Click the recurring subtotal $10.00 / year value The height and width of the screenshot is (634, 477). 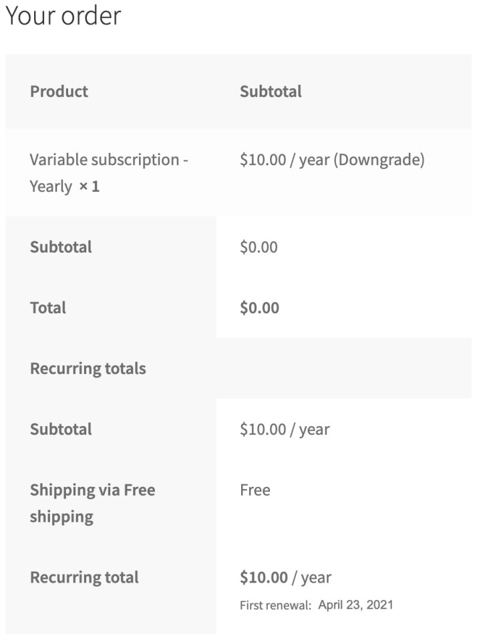coord(285,430)
